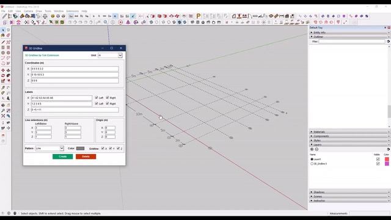Expand the Scenes panel
The width and height of the screenshot is (391, 220).
(x=349, y=196)
